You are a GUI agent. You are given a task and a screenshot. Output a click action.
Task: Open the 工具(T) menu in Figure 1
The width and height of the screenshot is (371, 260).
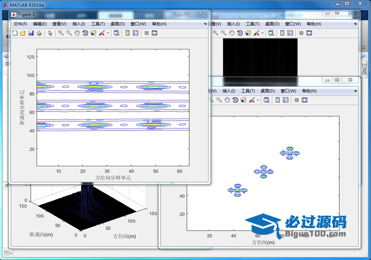98,24
